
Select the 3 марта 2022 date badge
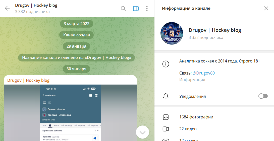click(76, 24)
